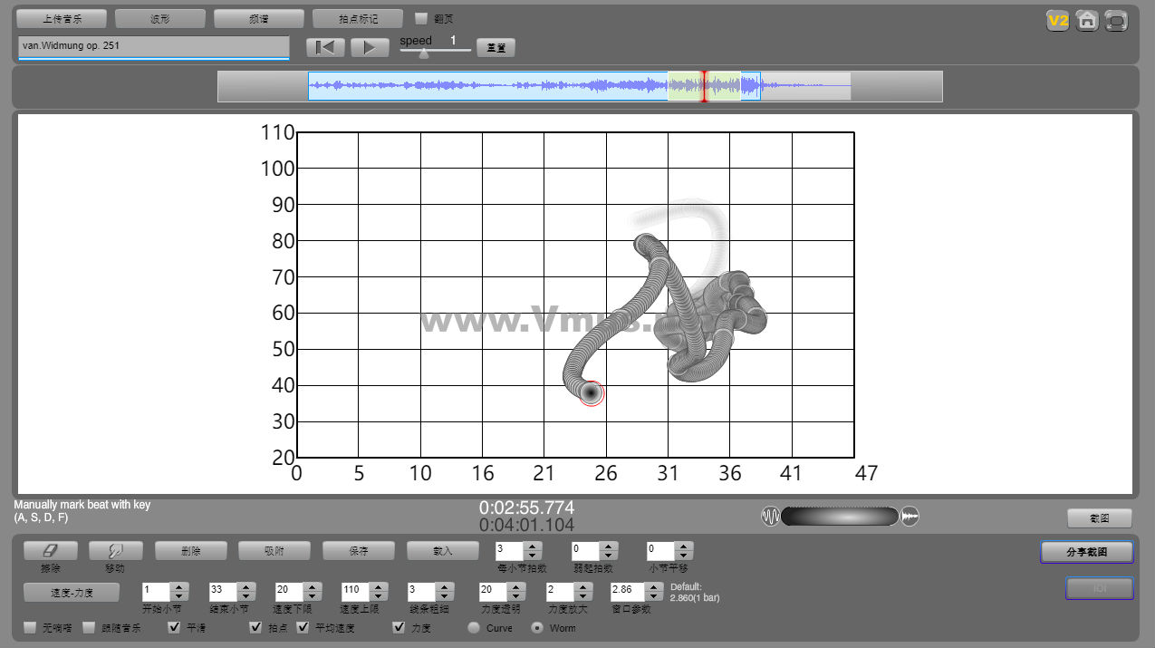Select the eraser (擦除) tool
This screenshot has height=648, width=1155.
pyautogui.click(x=51, y=550)
